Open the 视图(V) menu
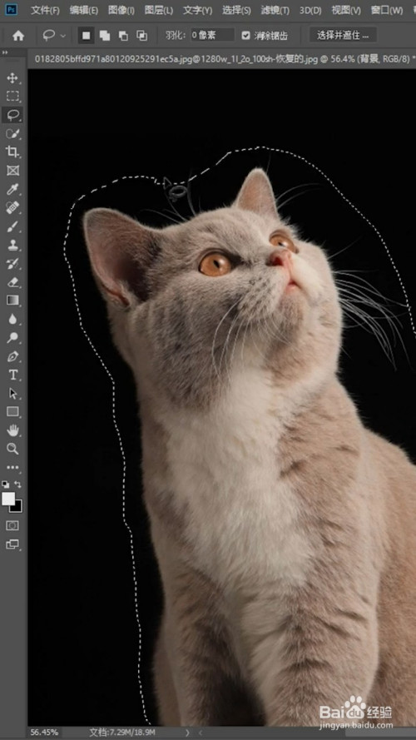This screenshot has width=416, height=740. point(346,10)
